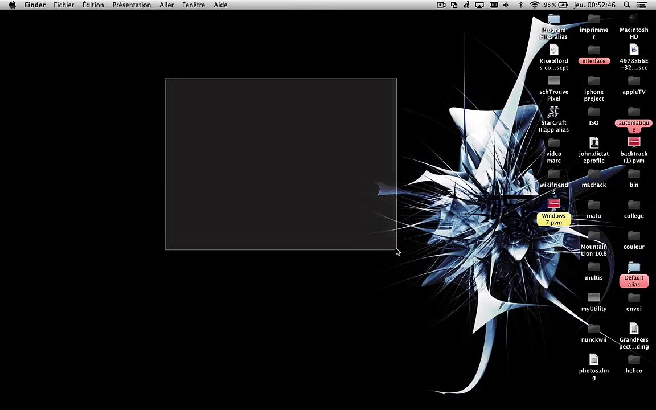656x410 pixels.
Task: Select the Program Files alias folder
Action: pyautogui.click(x=553, y=19)
